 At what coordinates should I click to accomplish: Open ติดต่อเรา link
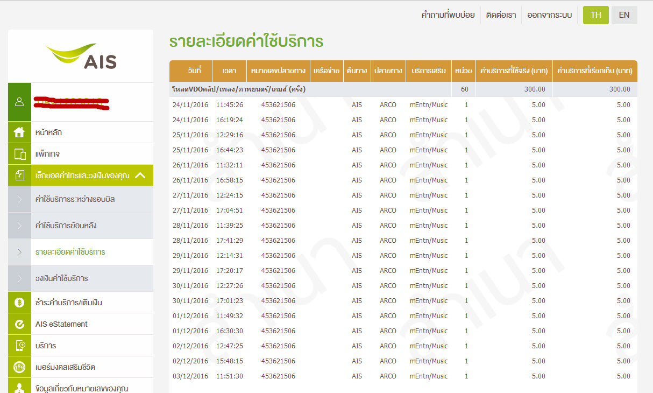pyautogui.click(x=501, y=15)
